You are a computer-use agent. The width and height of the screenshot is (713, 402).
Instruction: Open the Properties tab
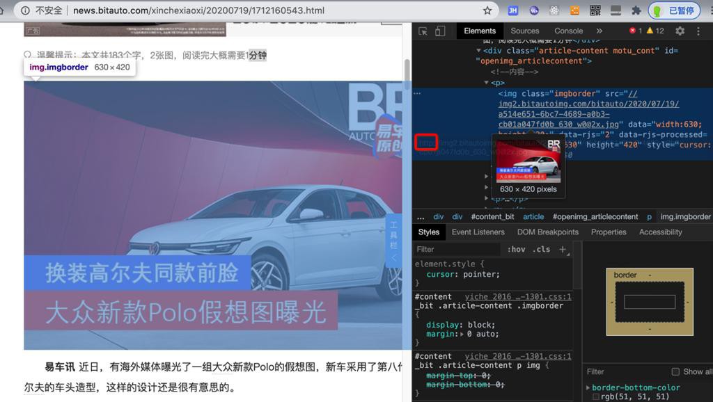click(609, 232)
